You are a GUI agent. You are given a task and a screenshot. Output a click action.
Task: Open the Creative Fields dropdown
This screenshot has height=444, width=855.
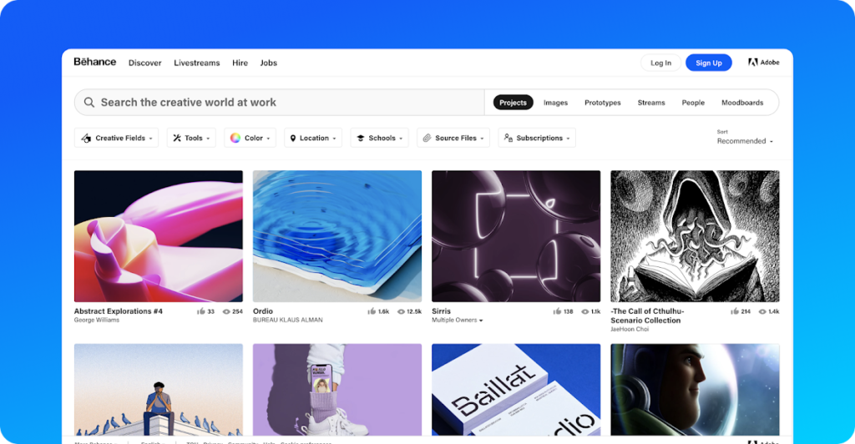(x=116, y=138)
